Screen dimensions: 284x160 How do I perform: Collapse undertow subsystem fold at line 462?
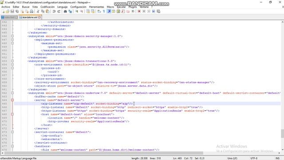pyautogui.click(x=12, y=93)
